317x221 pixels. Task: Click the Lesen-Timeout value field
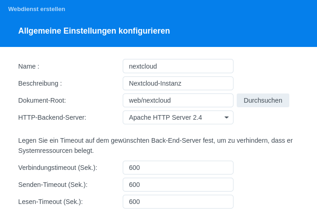(x=178, y=202)
